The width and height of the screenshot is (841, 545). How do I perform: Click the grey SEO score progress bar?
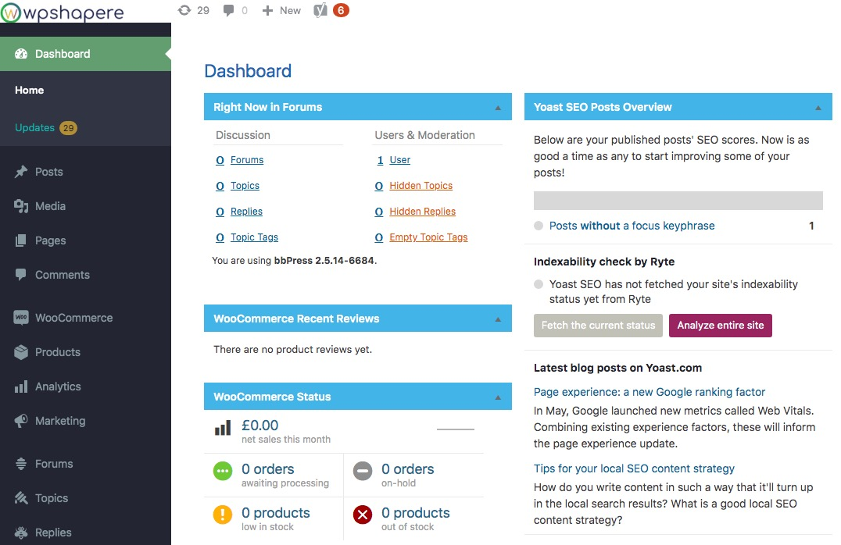click(x=678, y=201)
